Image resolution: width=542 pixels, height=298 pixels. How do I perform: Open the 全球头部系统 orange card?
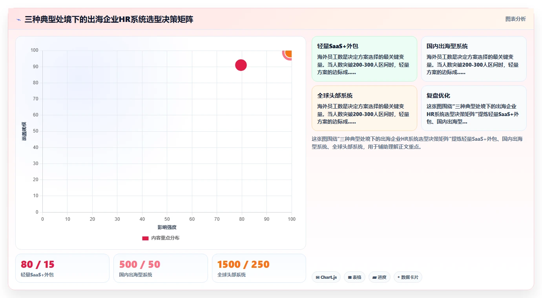tap(364, 108)
